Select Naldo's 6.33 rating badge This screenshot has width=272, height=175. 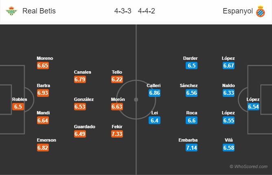coord(229,93)
